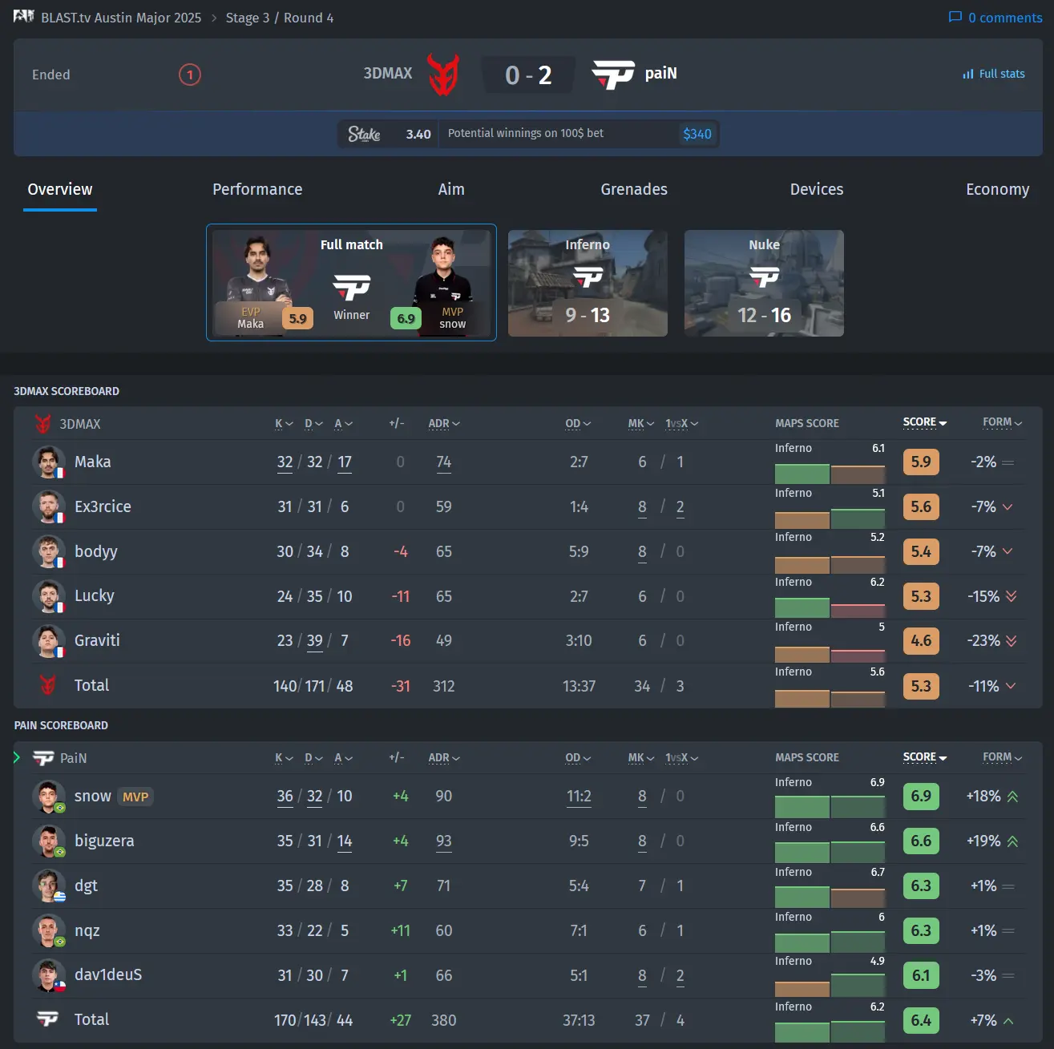The image size is (1054, 1049).
Task: Click the Full stats bar chart icon
Action: pos(968,74)
